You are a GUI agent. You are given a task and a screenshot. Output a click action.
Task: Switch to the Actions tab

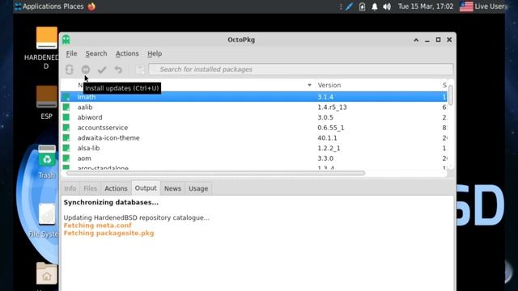[x=116, y=188]
